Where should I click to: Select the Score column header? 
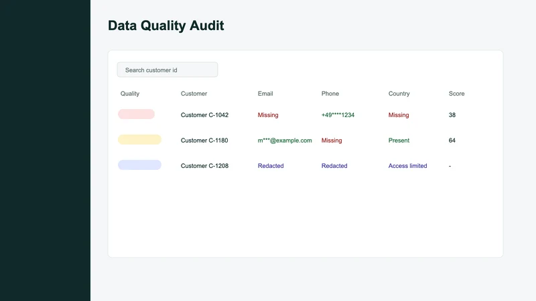(457, 94)
